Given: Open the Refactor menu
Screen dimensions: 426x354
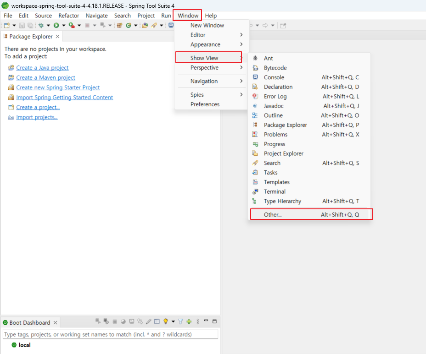Looking at the screenshot, I should point(69,16).
